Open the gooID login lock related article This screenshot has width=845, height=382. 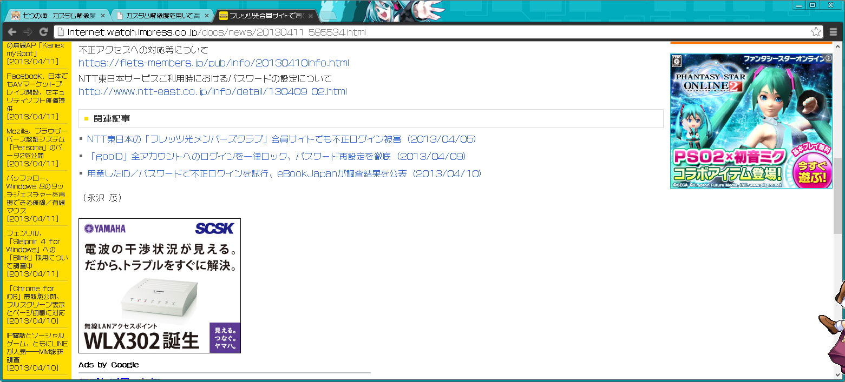point(276,157)
